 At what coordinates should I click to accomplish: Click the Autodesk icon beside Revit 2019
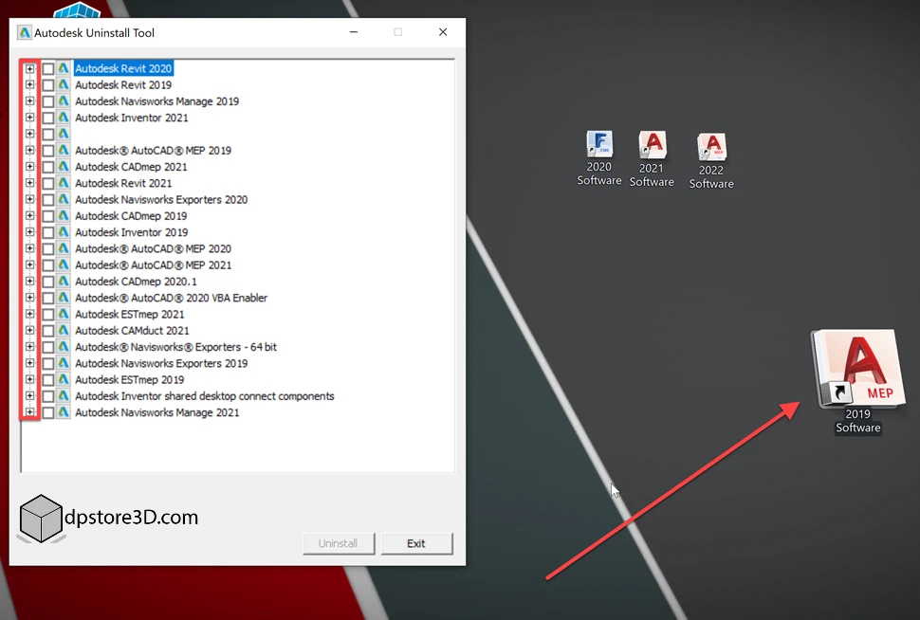[64, 85]
